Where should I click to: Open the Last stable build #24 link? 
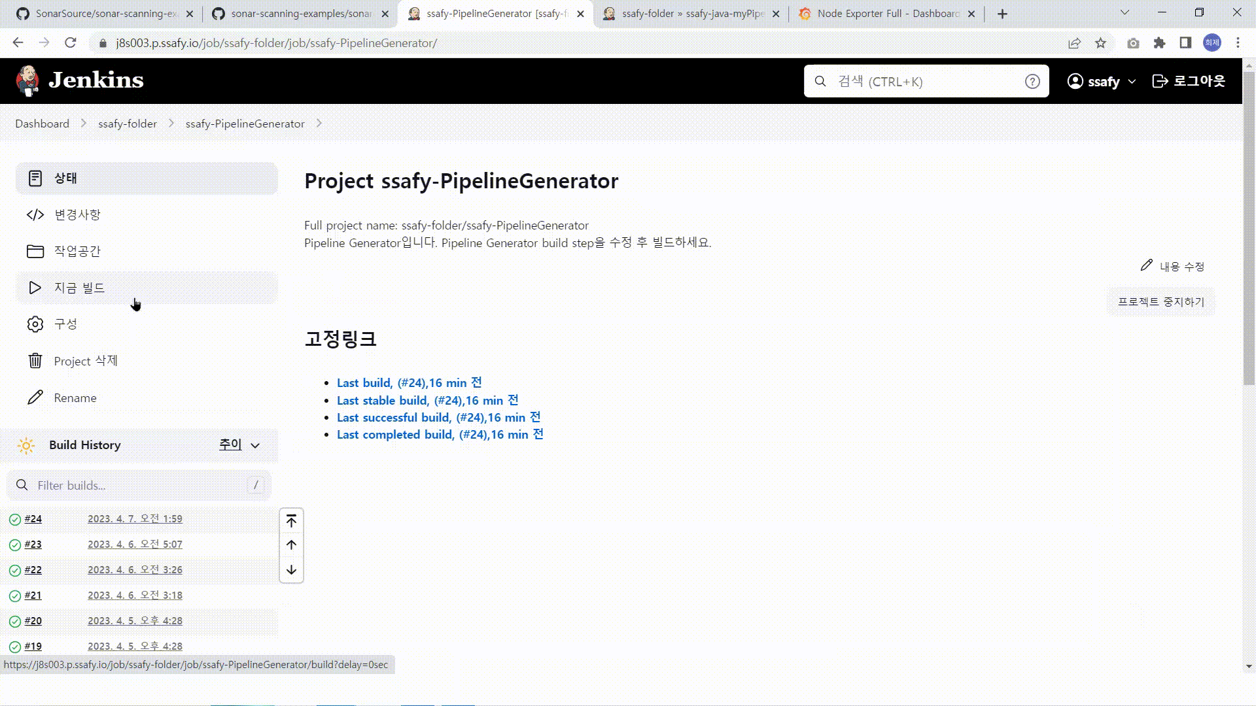pos(427,401)
